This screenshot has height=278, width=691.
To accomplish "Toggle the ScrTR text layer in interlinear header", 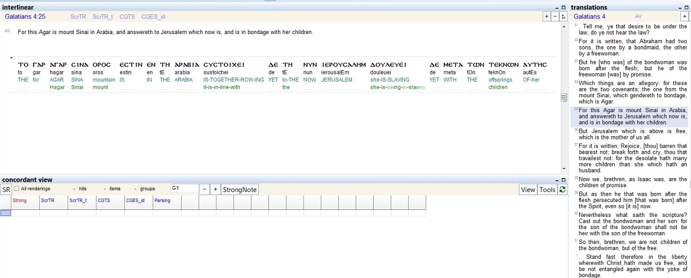I will pyautogui.click(x=78, y=17).
